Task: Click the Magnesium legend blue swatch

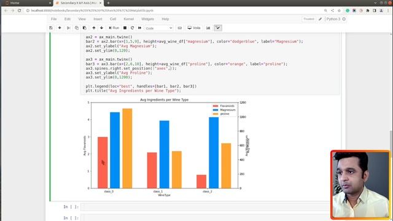Action: (216, 110)
